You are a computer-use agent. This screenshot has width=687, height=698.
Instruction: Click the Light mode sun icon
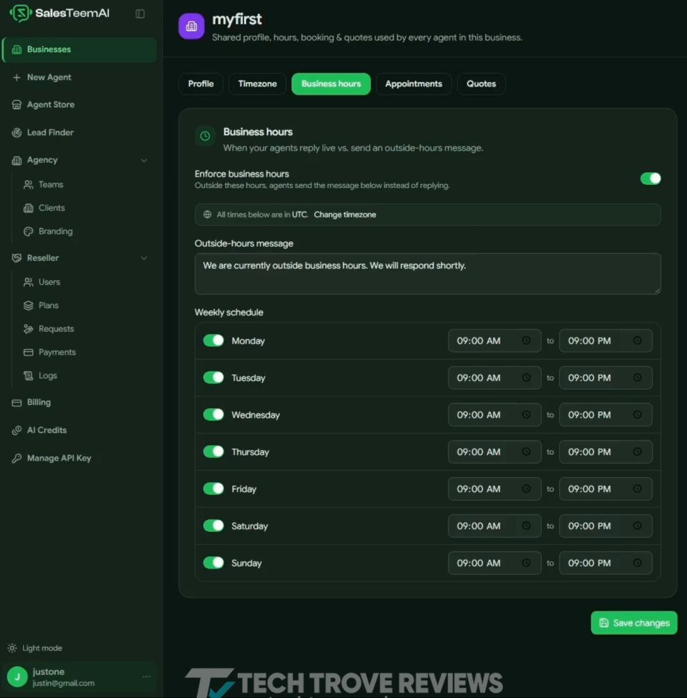tap(12, 648)
